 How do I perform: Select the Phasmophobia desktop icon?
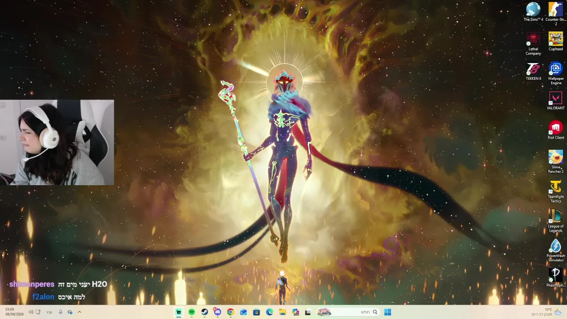(x=555, y=278)
